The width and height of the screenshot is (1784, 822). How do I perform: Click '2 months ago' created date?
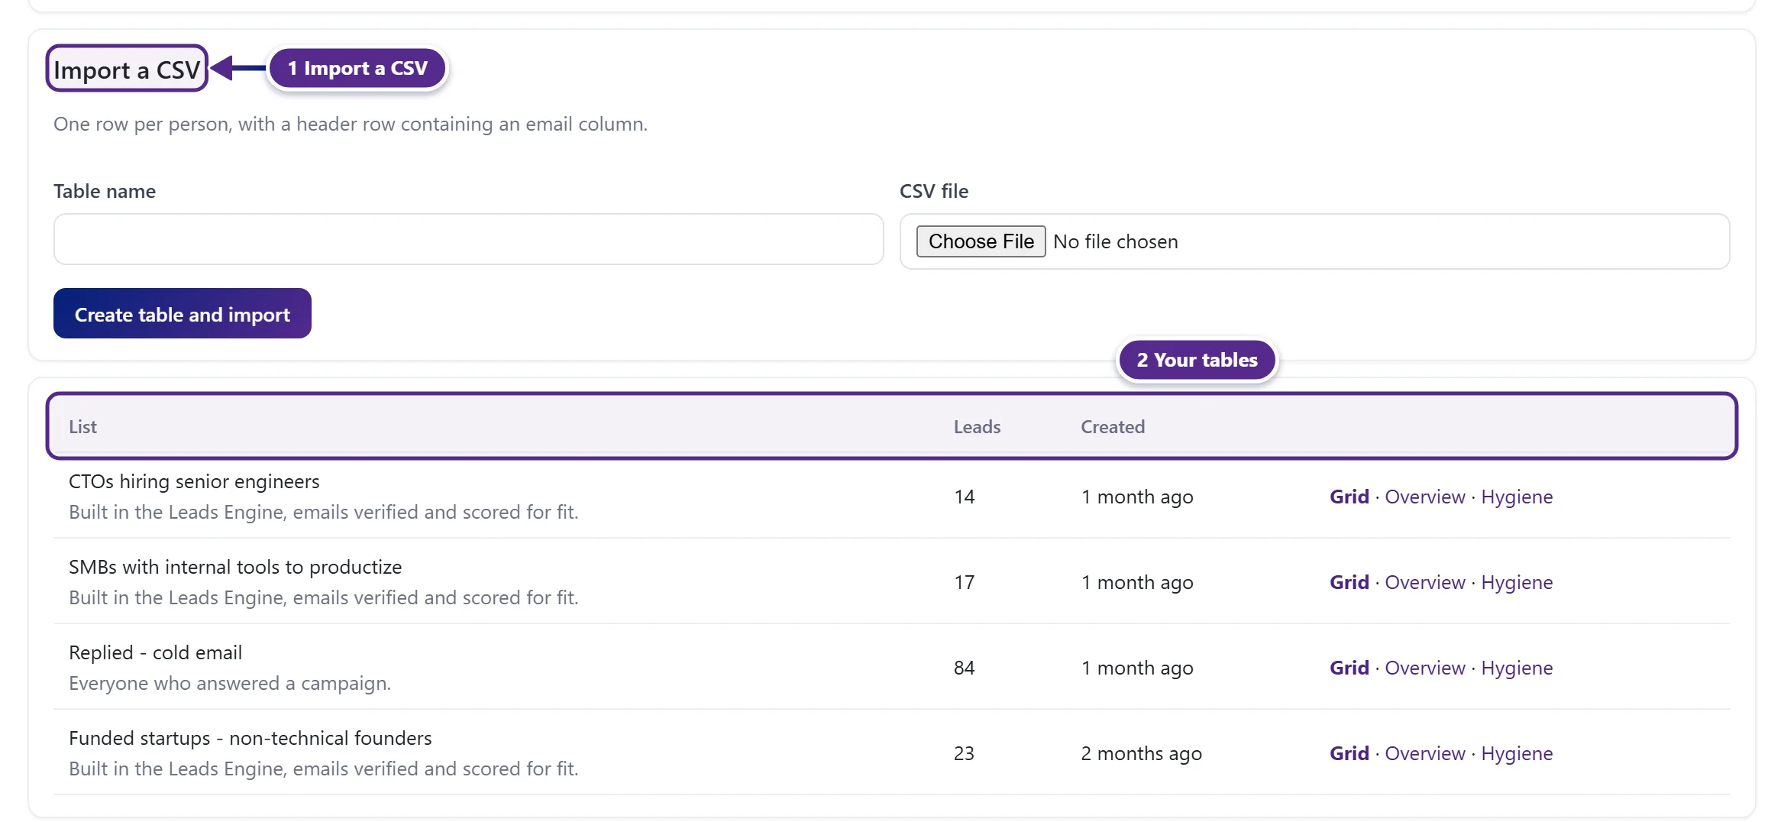(1141, 753)
